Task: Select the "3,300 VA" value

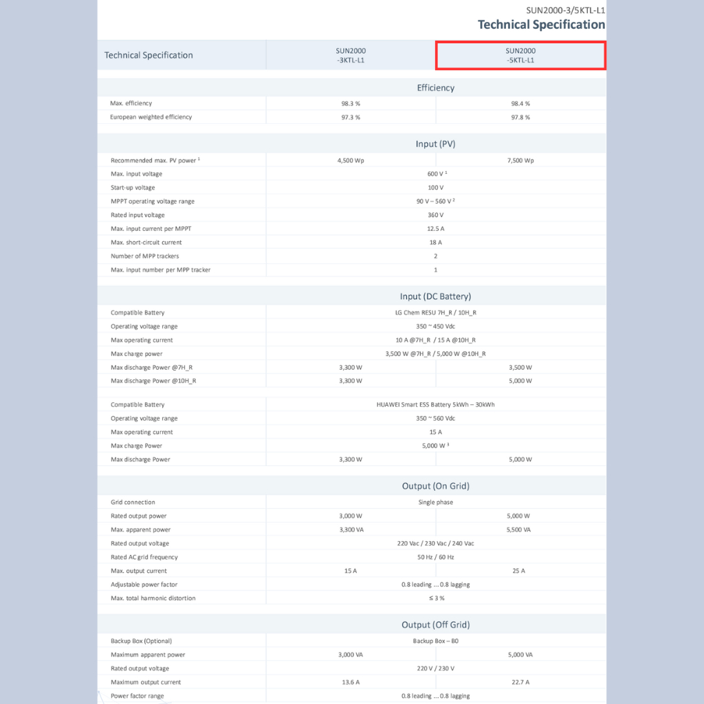Action: coord(351,530)
